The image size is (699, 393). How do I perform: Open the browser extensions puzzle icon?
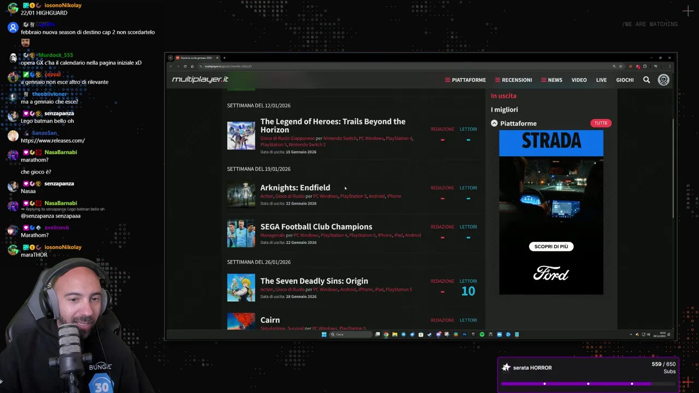[x=645, y=66]
